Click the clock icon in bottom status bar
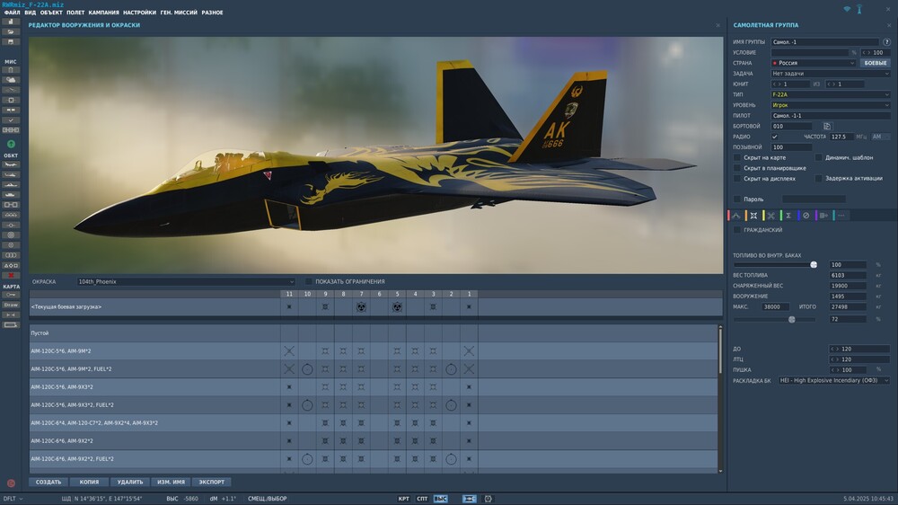The height and width of the screenshot is (505, 898). (x=489, y=499)
